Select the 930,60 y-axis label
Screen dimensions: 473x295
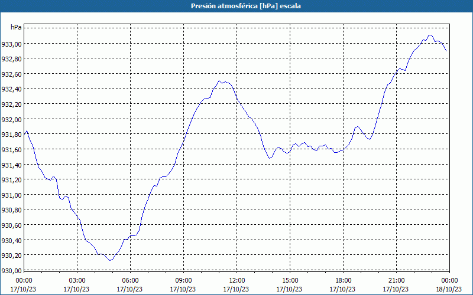click(x=11, y=225)
